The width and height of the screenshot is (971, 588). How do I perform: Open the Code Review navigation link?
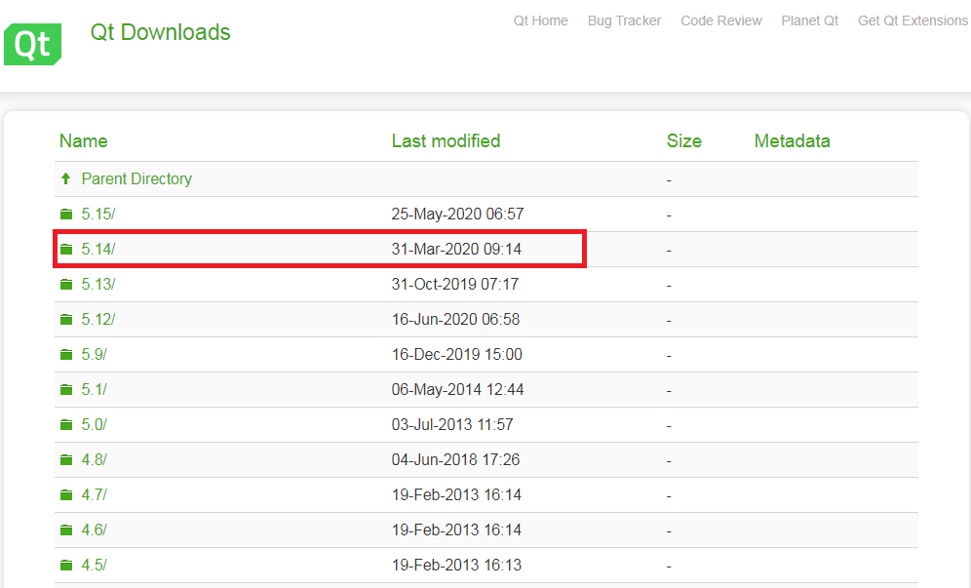720,20
